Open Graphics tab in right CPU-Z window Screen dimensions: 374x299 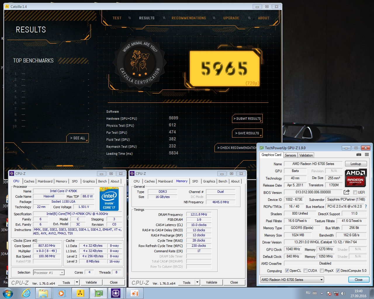(209, 181)
